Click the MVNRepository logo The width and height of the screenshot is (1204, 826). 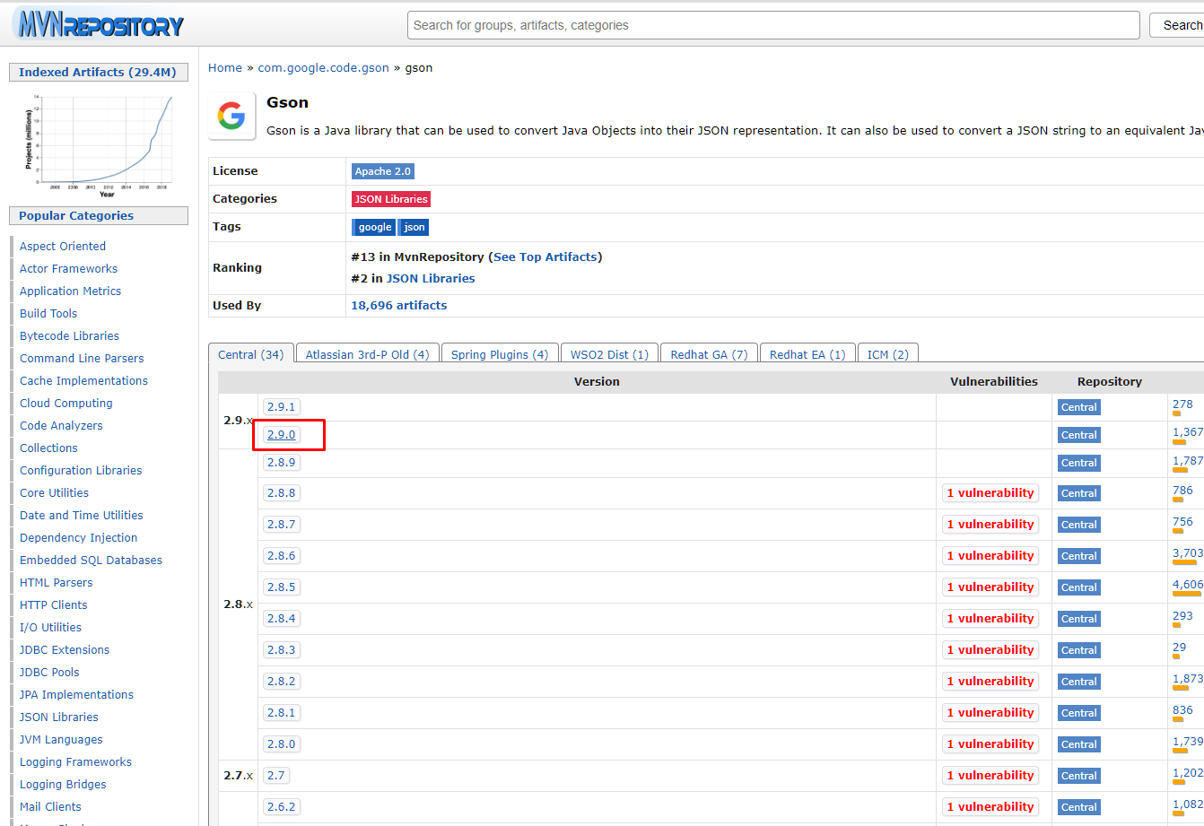(x=99, y=23)
